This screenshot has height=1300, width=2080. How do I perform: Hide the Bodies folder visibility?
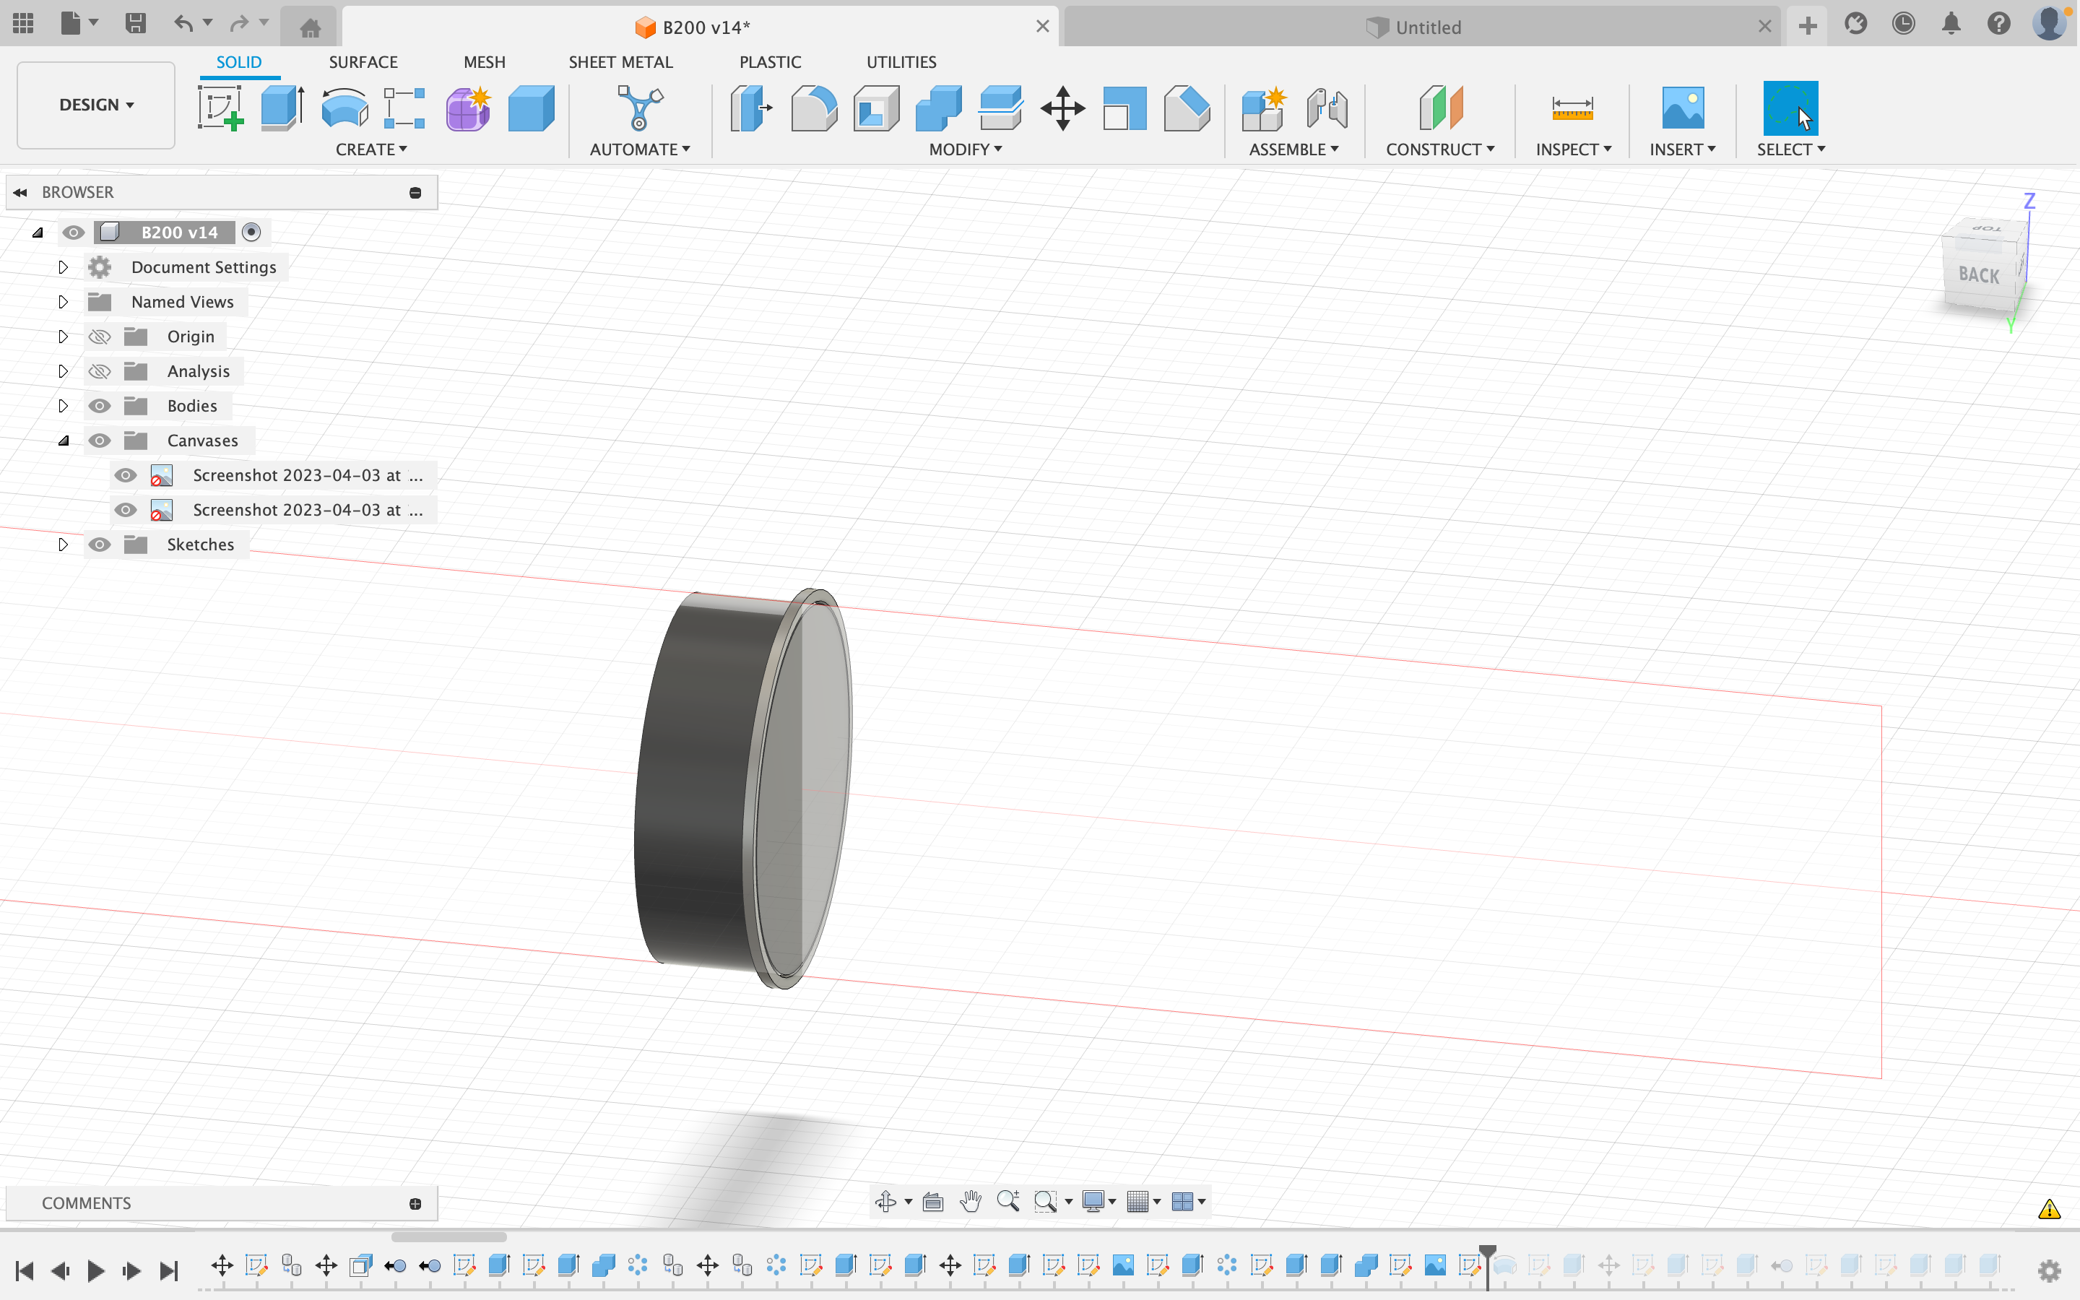coord(100,406)
